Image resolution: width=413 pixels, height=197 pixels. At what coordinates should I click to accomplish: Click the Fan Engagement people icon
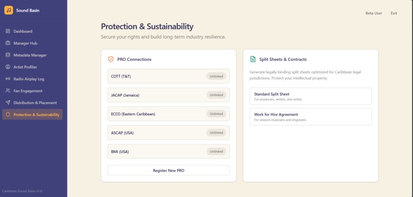tap(8, 91)
